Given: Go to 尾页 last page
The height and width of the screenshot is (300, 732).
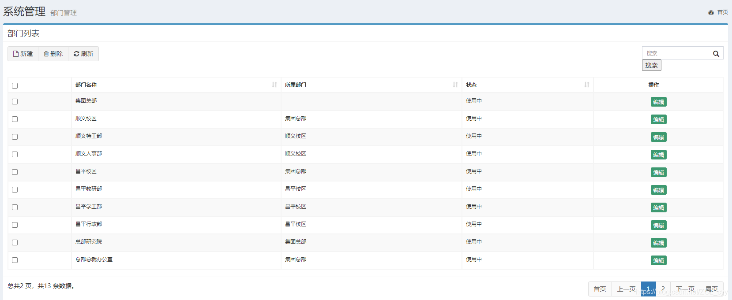Looking at the screenshot, I should 711,289.
